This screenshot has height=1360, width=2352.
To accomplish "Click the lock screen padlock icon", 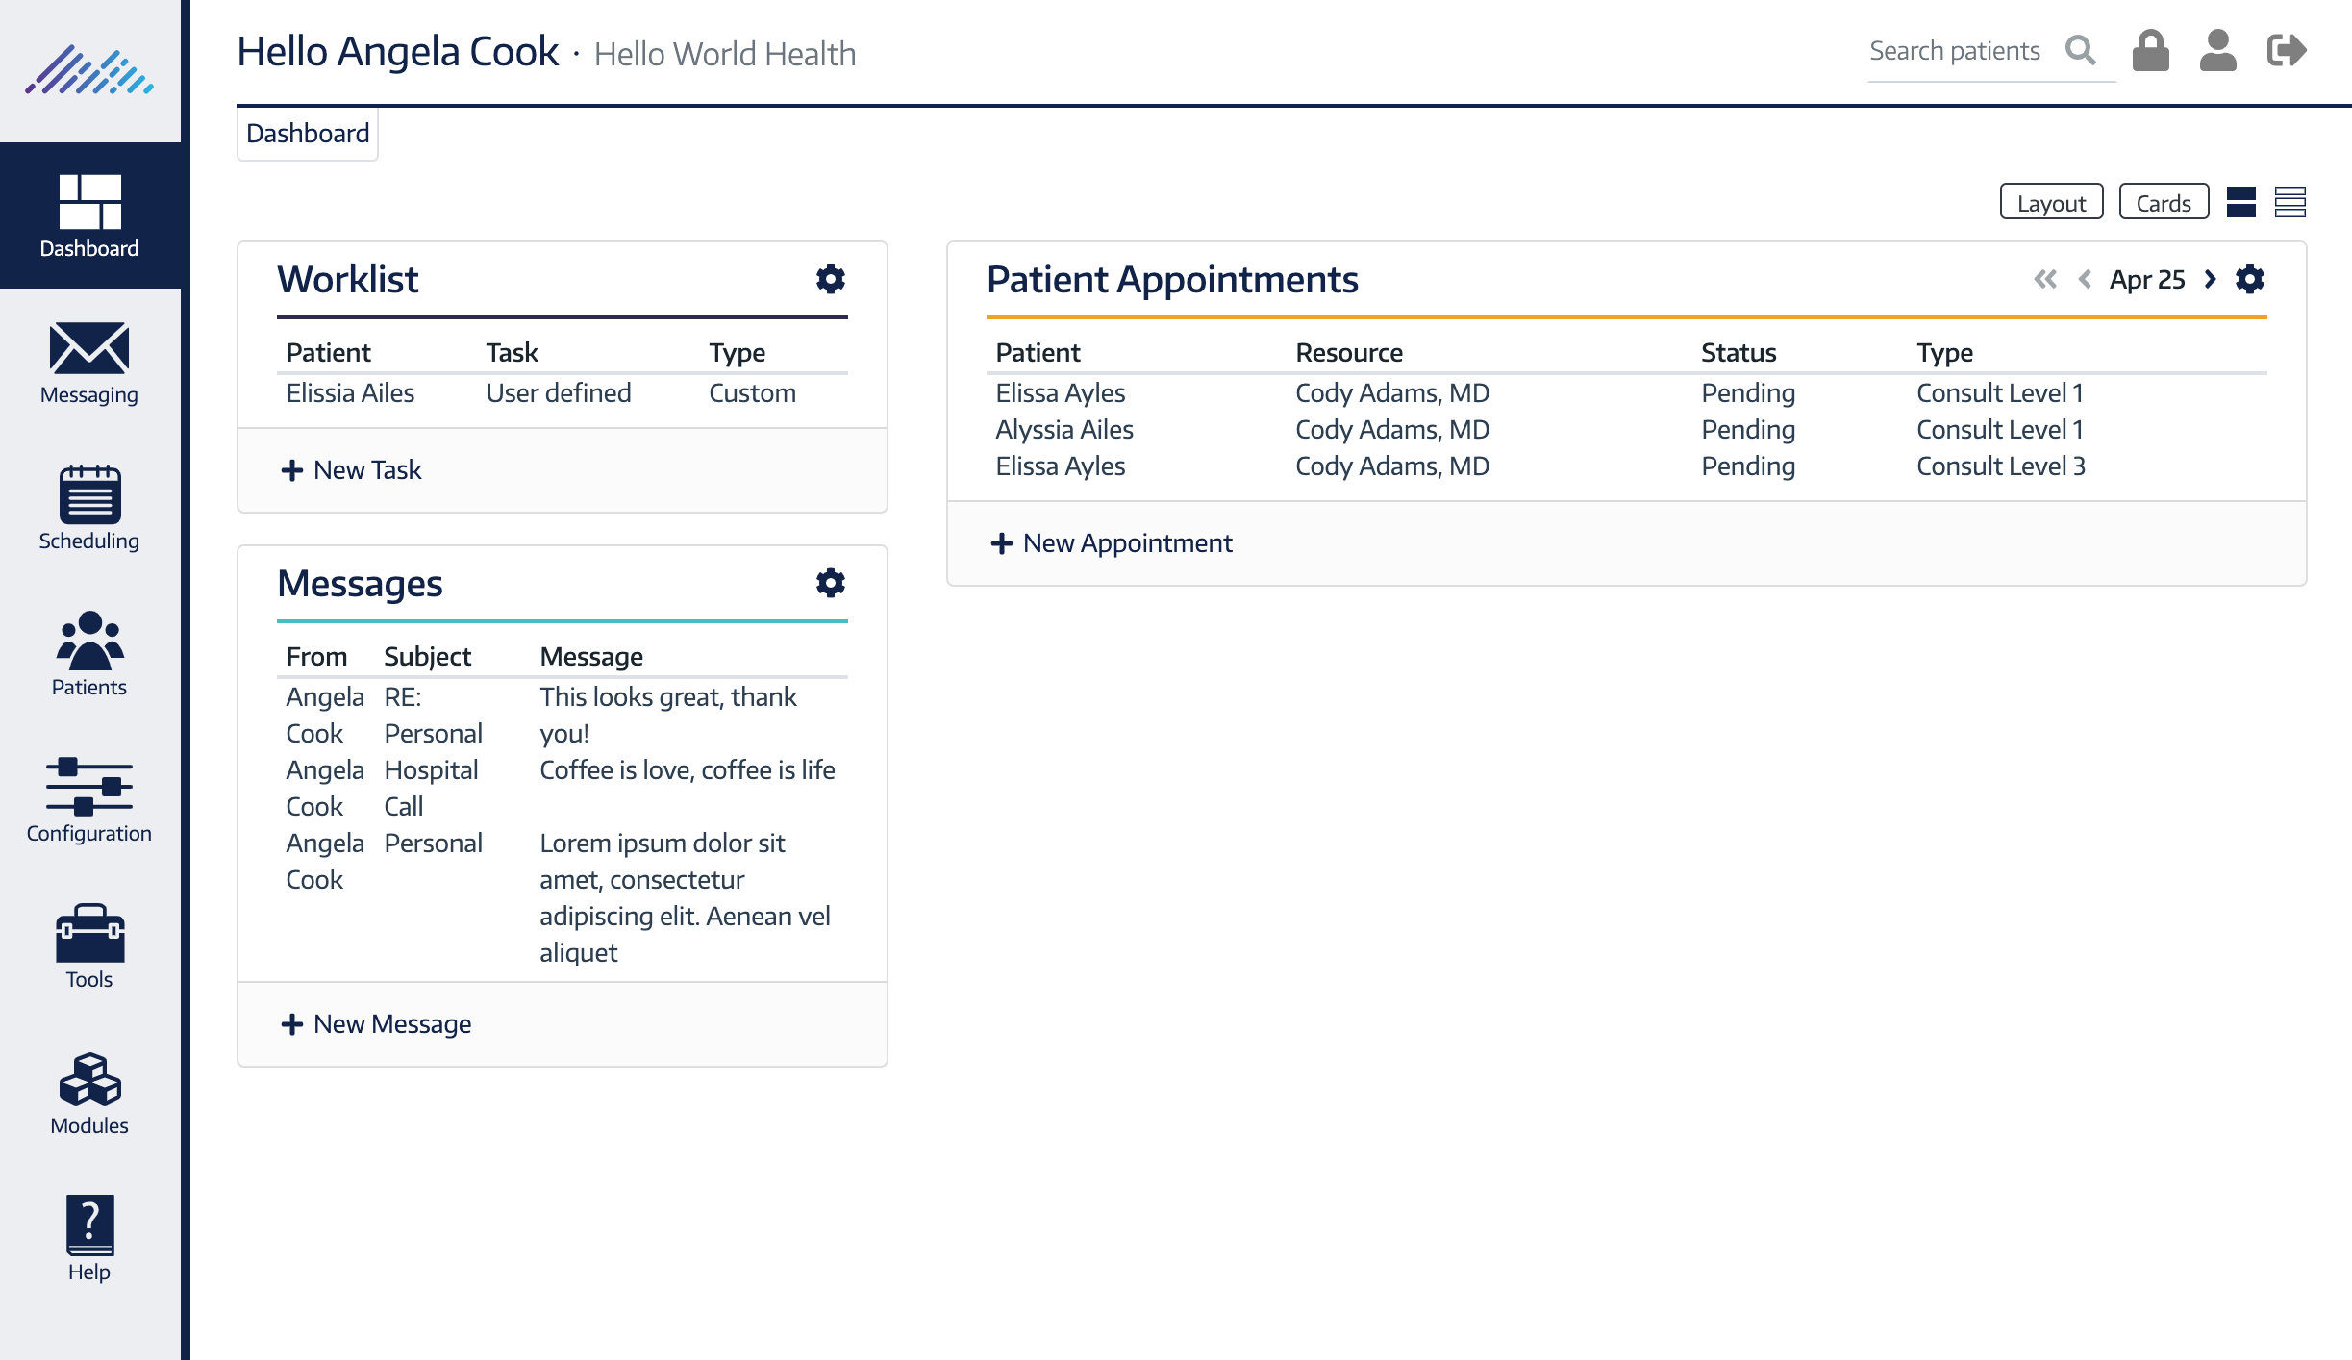I will pyautogui.click(x=2150, y=51).
